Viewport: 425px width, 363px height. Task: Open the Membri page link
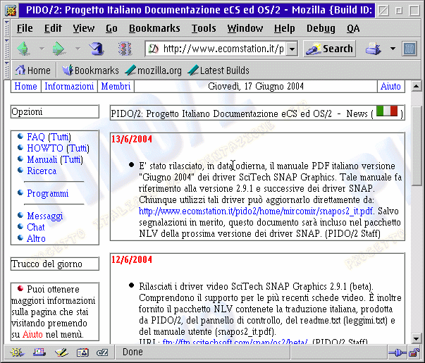coord(116,86)
